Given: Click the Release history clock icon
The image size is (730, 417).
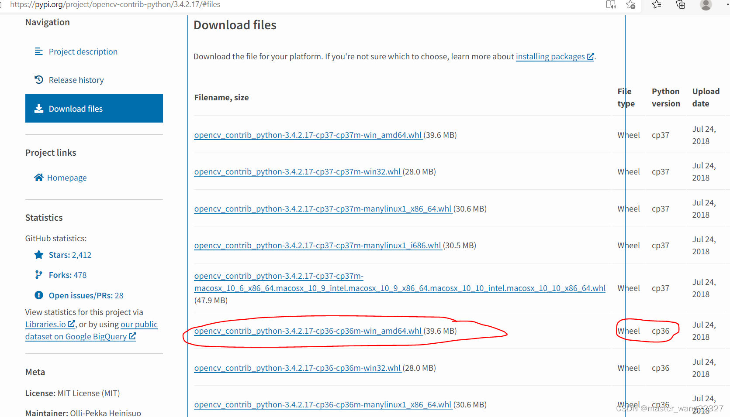Looking at the screenshot, I should (x=39, y=80).
